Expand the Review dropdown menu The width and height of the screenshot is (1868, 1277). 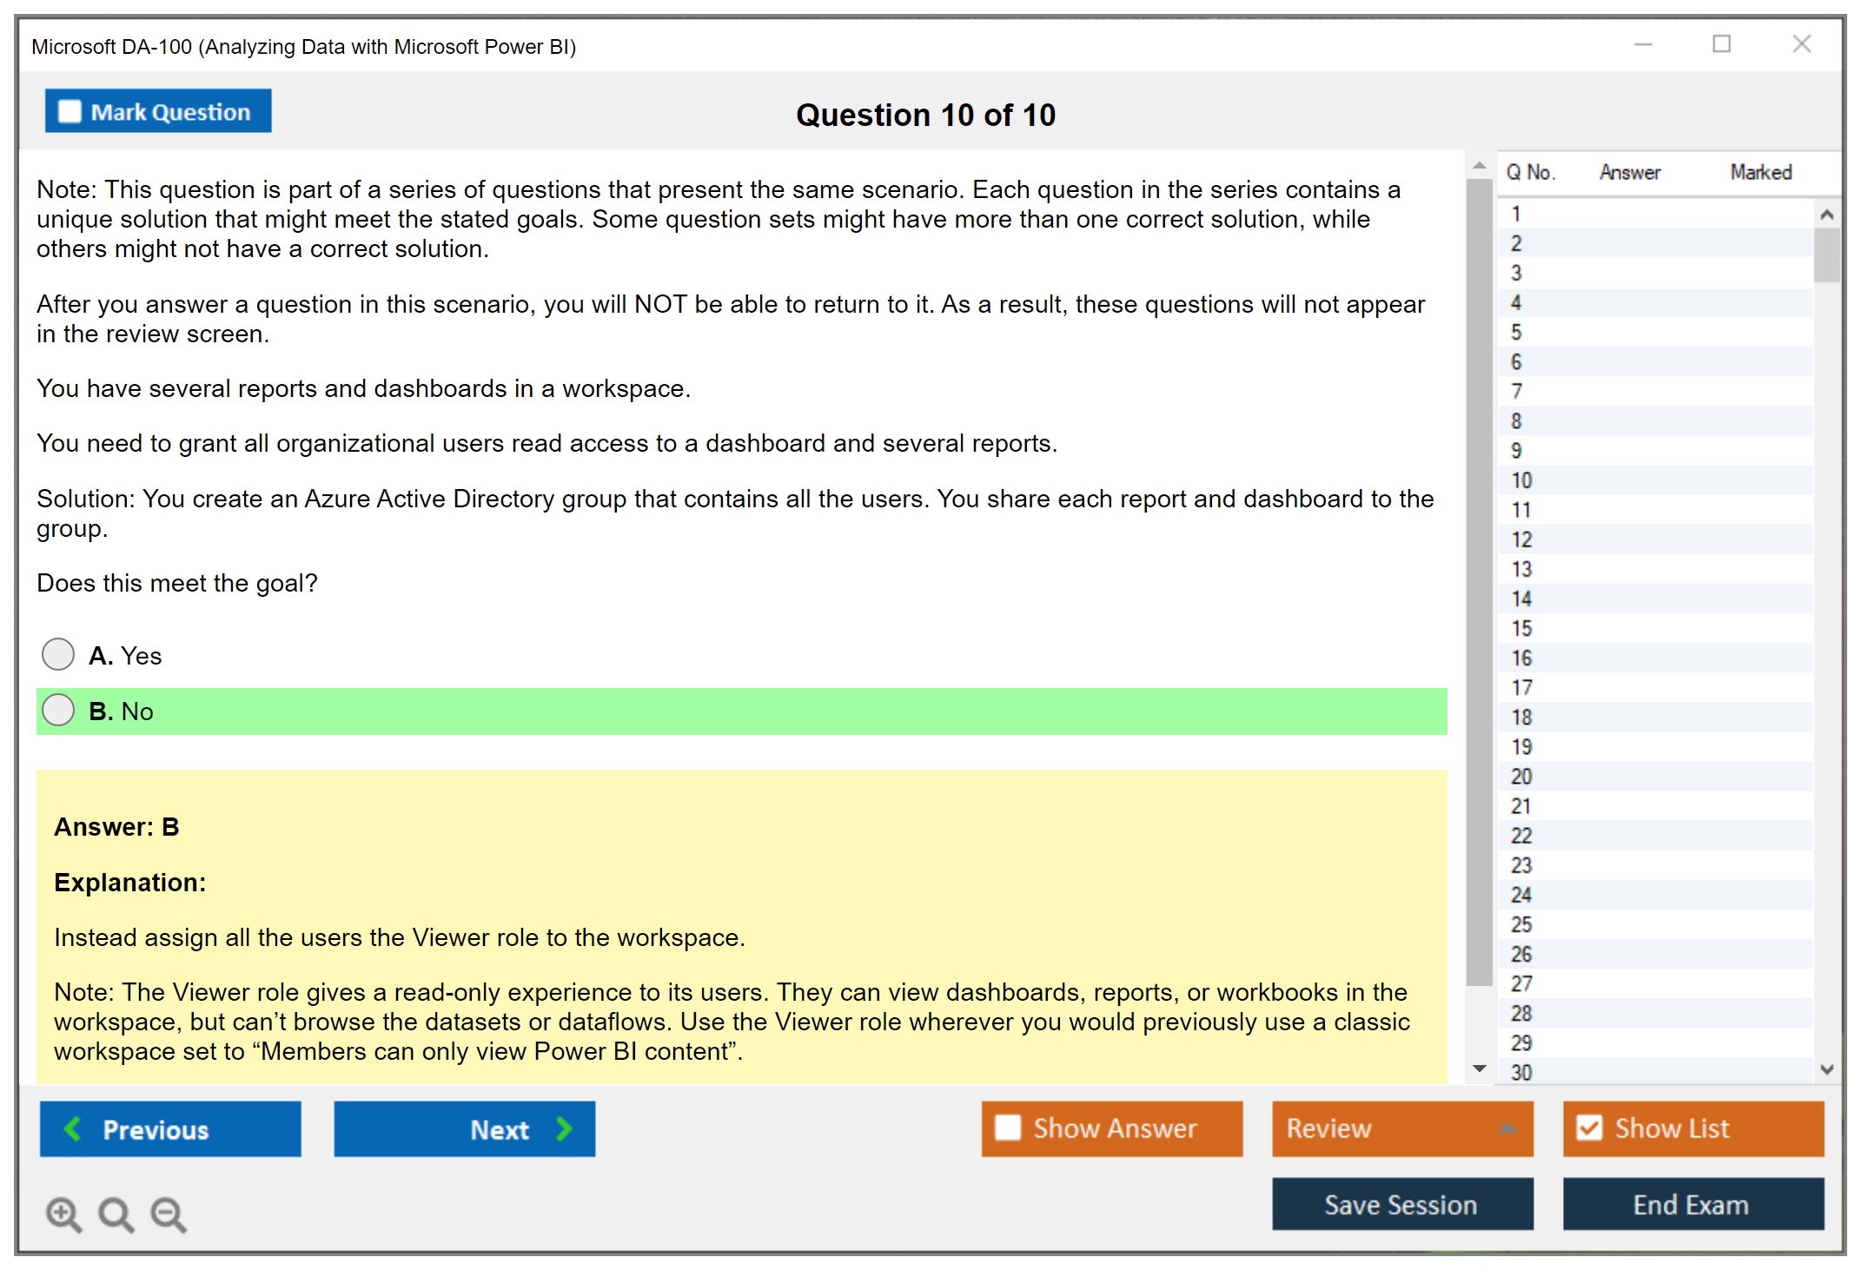tap(1507, 1128)
